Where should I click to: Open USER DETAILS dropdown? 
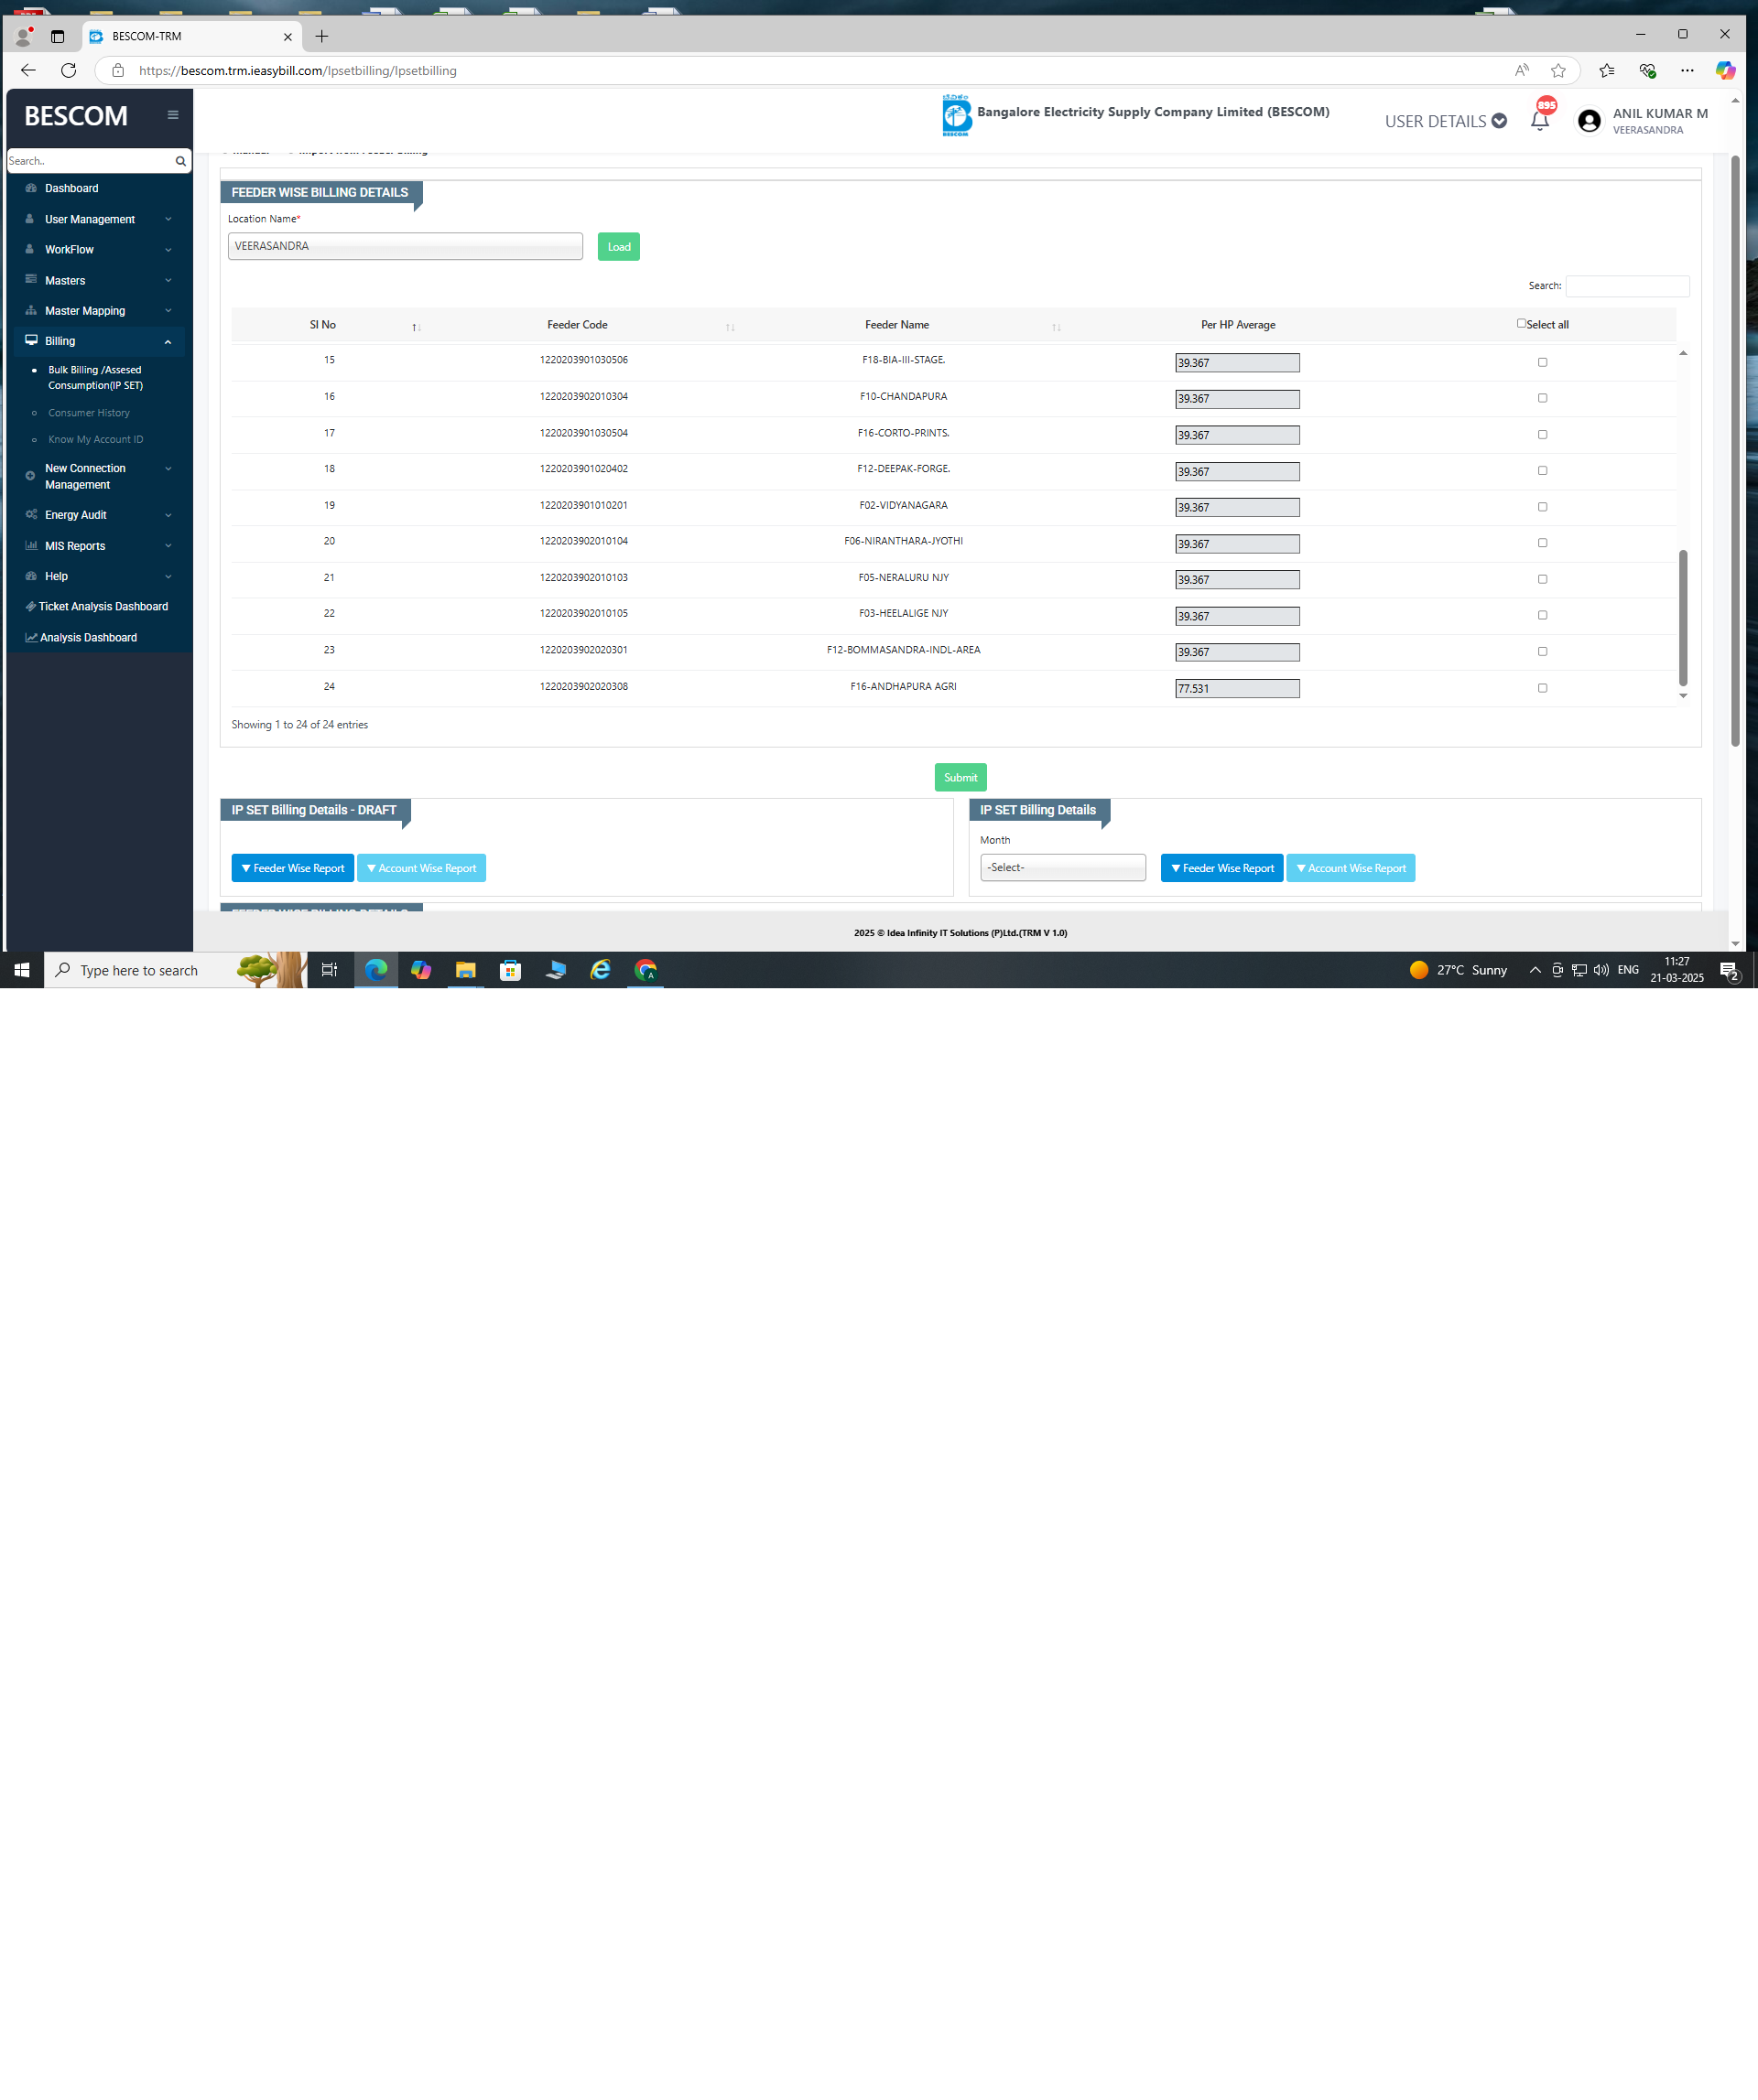[x=1446, y=121]
